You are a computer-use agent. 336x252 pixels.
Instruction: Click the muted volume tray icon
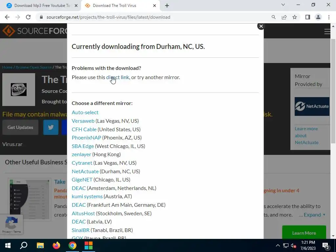pos(294,245)
